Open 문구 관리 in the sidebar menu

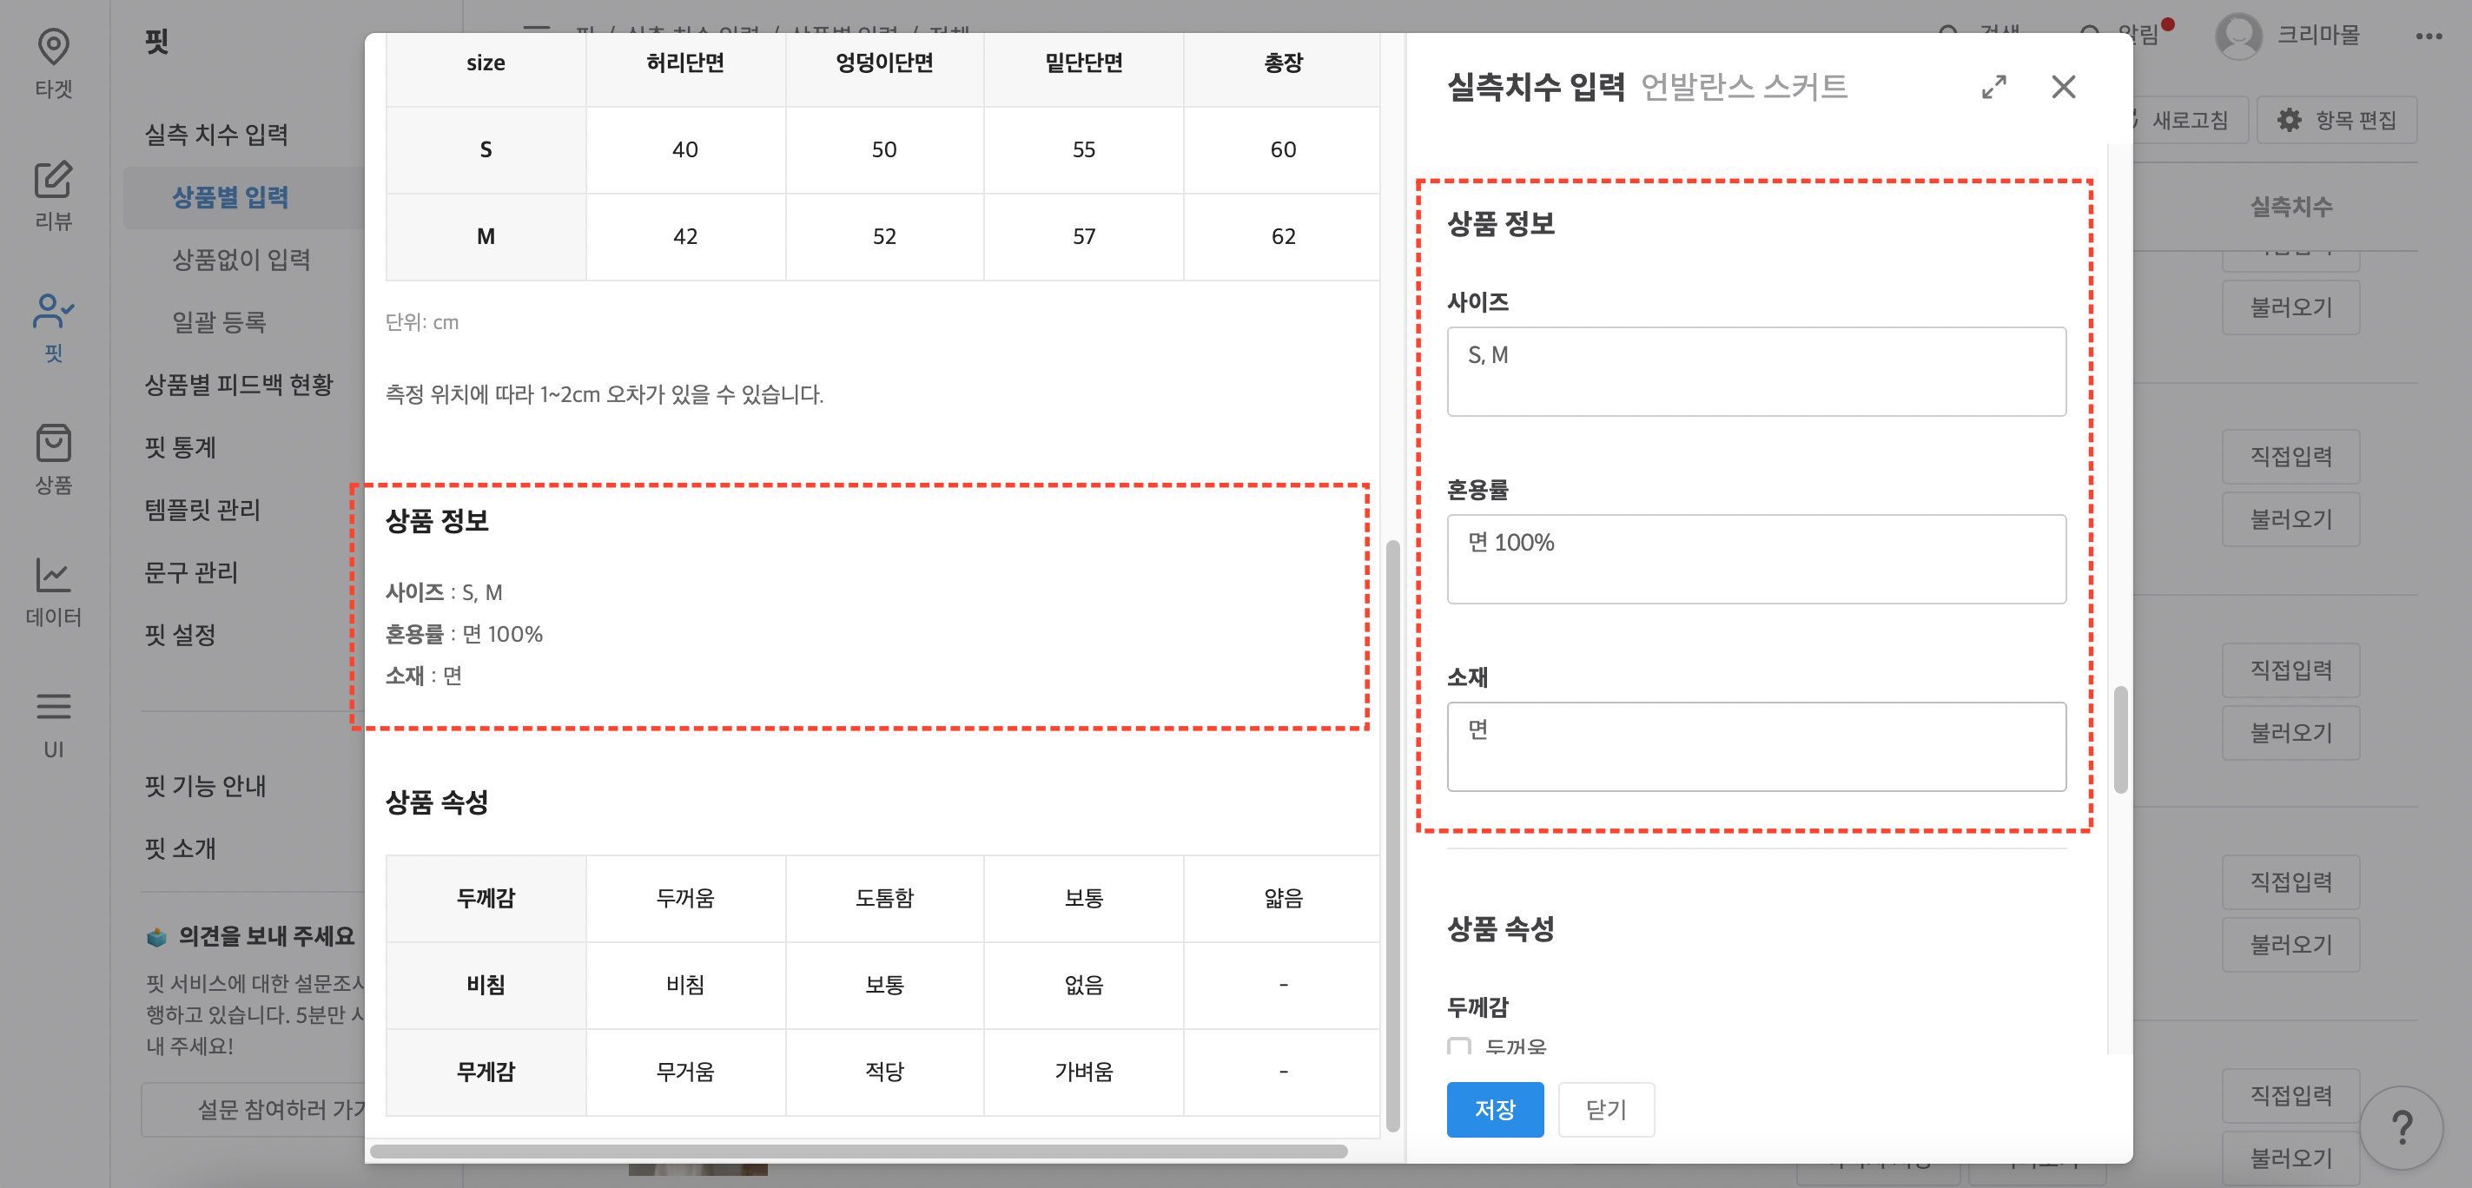pos(190,572)
